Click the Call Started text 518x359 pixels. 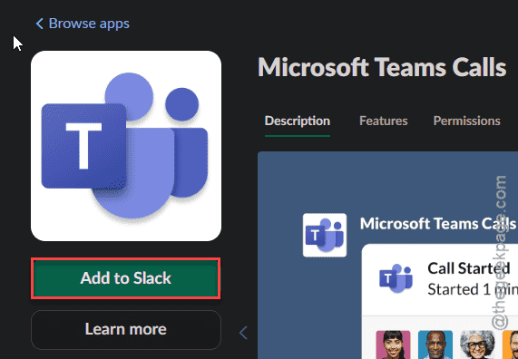(x=469, y=268)
